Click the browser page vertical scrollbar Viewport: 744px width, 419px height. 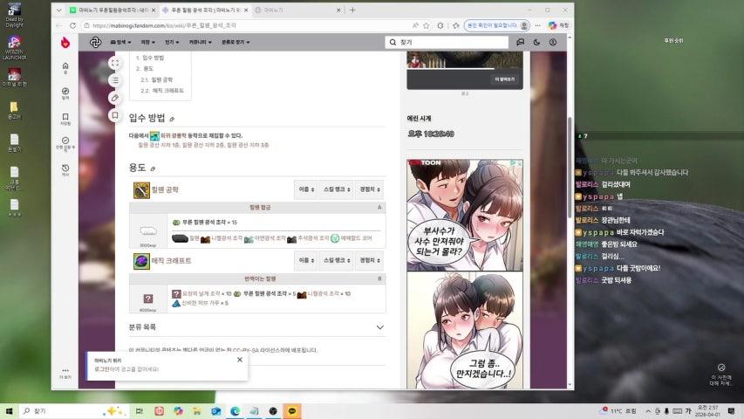(x=570, y=166)
